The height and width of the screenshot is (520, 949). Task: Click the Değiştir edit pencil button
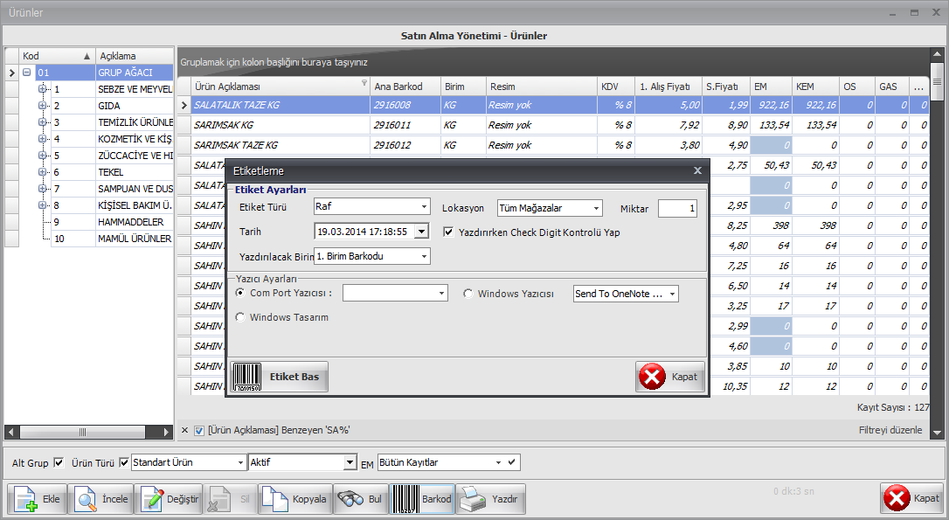(170, 499)
